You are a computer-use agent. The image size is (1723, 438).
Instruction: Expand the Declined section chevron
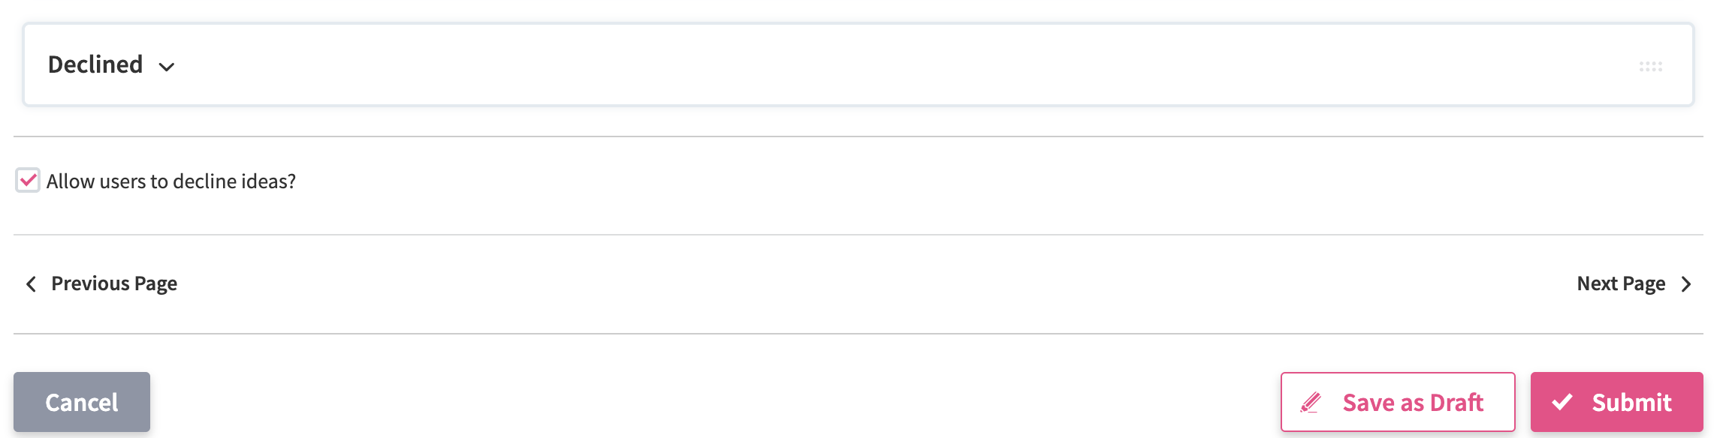click(167, 67)
